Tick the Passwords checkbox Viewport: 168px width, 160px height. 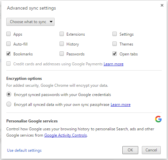click(x=62, y=54)
